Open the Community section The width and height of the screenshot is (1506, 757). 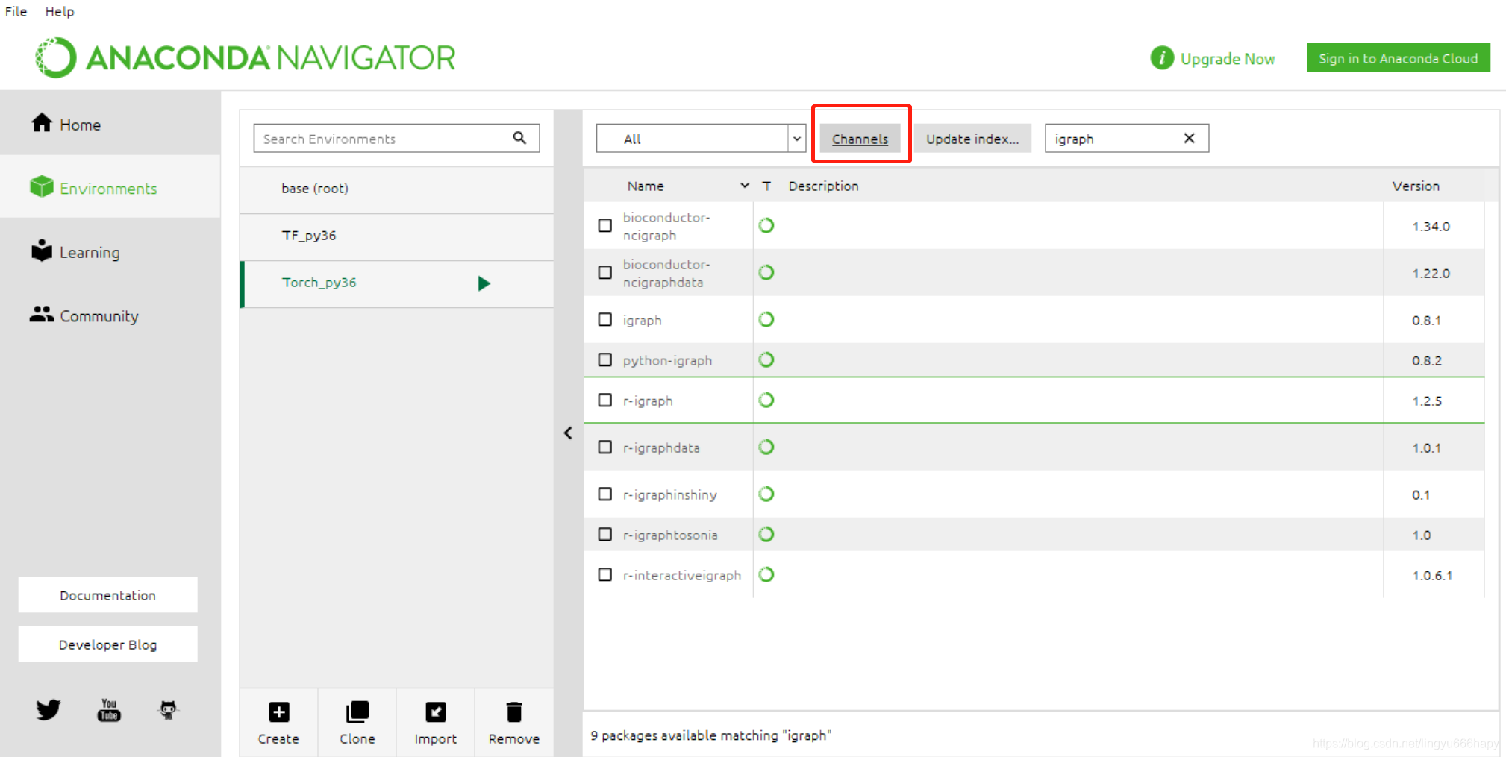pos(110,315)
